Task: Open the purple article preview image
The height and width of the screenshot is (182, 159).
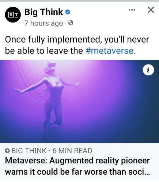Action: 79,101
